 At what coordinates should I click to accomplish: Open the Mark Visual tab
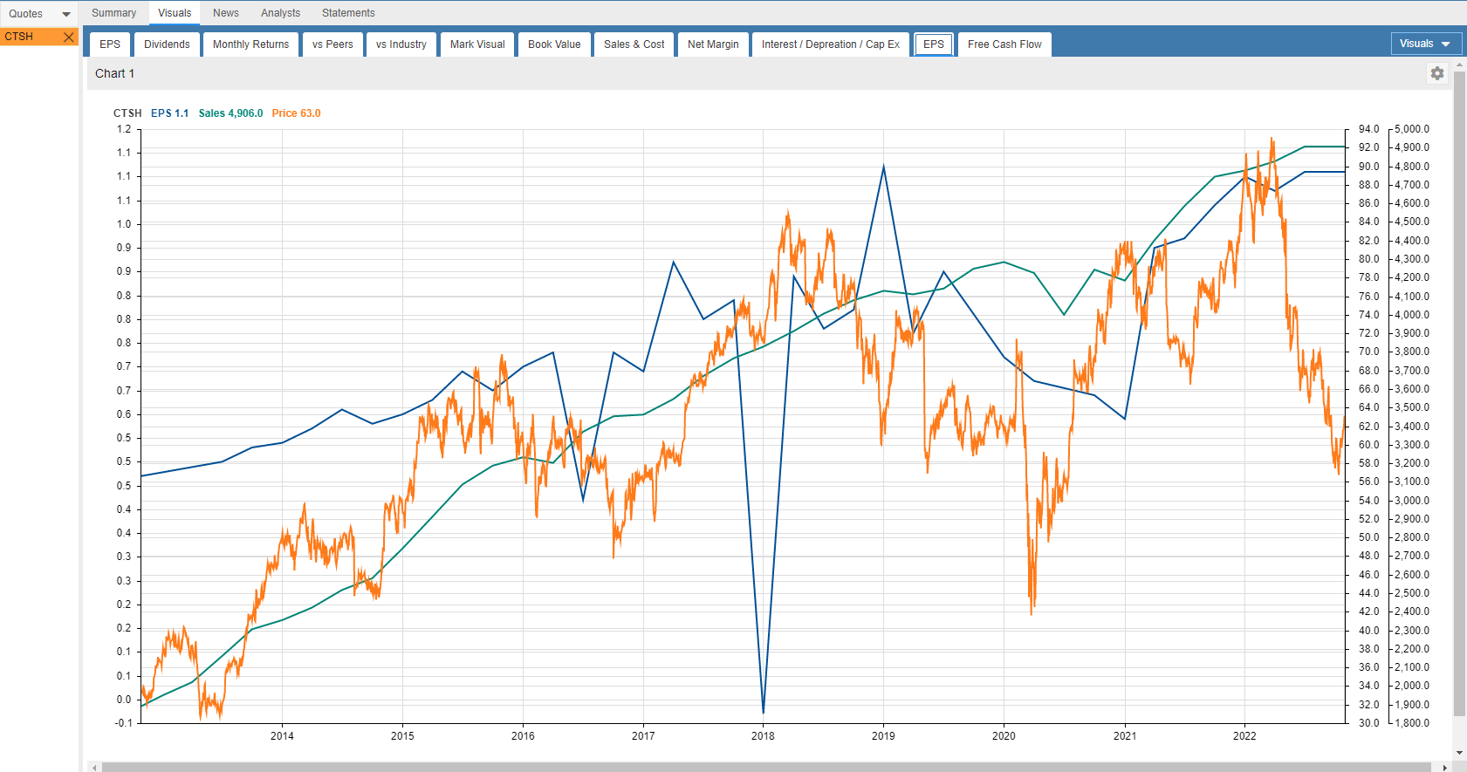[477, 44]
